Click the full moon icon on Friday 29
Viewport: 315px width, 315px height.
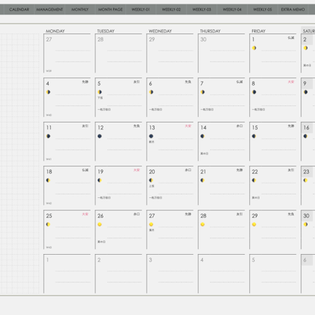point(254,225)
